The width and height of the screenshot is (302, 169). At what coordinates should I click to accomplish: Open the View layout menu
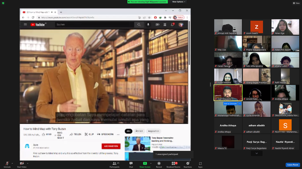click(x=296, y=3)
